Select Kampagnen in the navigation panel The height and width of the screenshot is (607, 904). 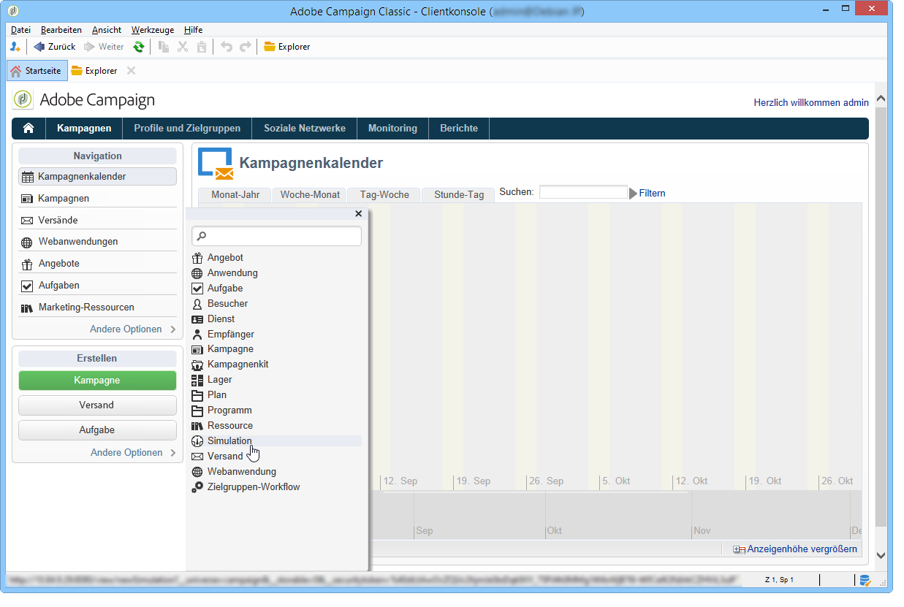[97, 199]
